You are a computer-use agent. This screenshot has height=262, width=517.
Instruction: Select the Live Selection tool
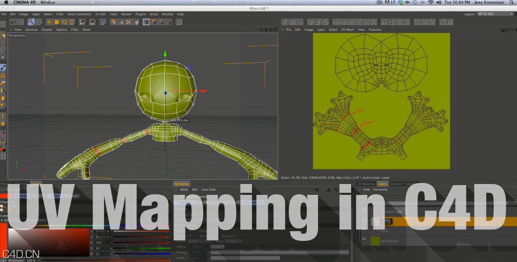pyautogui.click(x=31, y=22)
